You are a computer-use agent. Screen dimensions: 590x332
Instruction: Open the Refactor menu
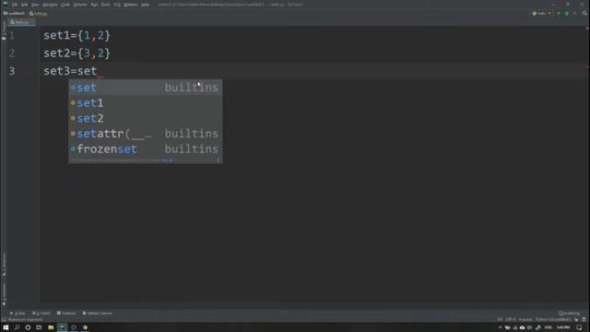tap(80, 5)
